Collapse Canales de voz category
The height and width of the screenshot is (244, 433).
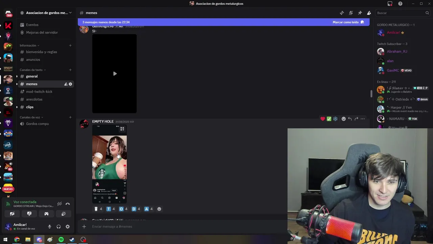pyautogui.click(x=31, y=117)
